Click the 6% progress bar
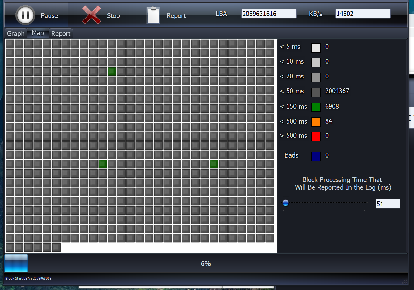 [x=206, y=263]
